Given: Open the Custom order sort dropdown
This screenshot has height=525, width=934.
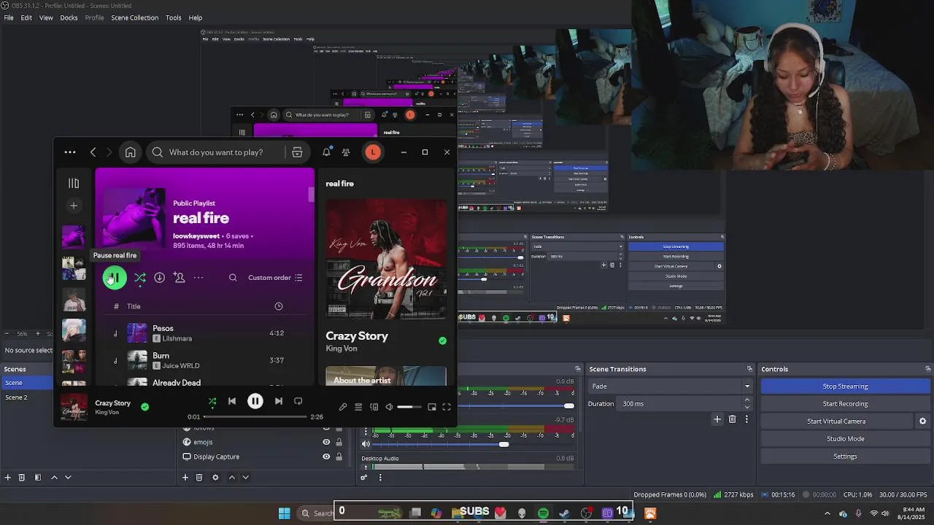Looking at the screenshot, I should 275,278.
